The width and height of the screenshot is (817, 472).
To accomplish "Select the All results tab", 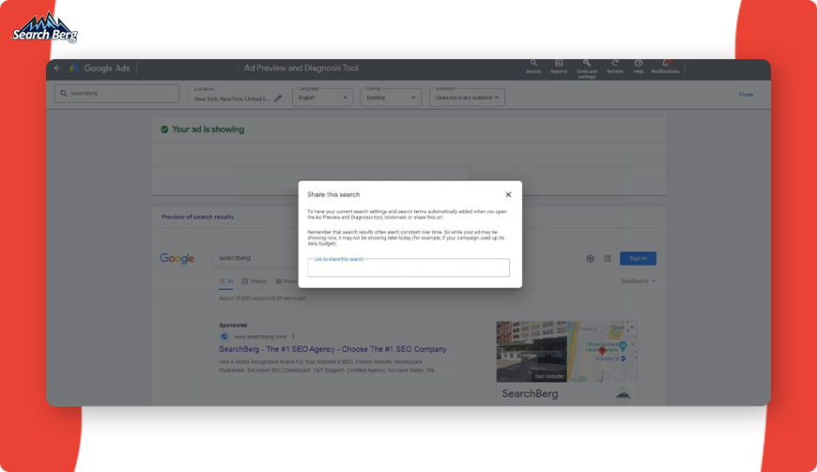I will click(x=226, y=282).
